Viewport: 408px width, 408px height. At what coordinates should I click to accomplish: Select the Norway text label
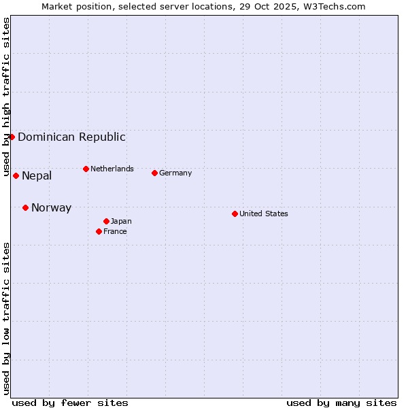coord(51,208)
